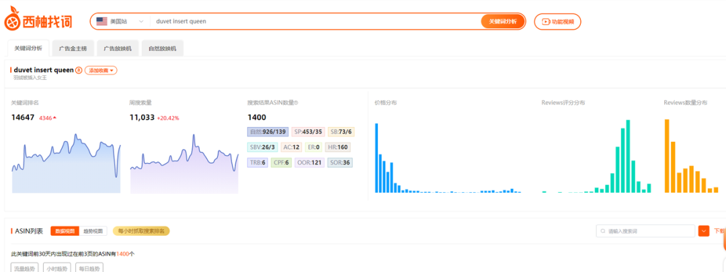Click the weekly search volume chart
This screenshot has width=726, height=272.
(x=184, y=163)
